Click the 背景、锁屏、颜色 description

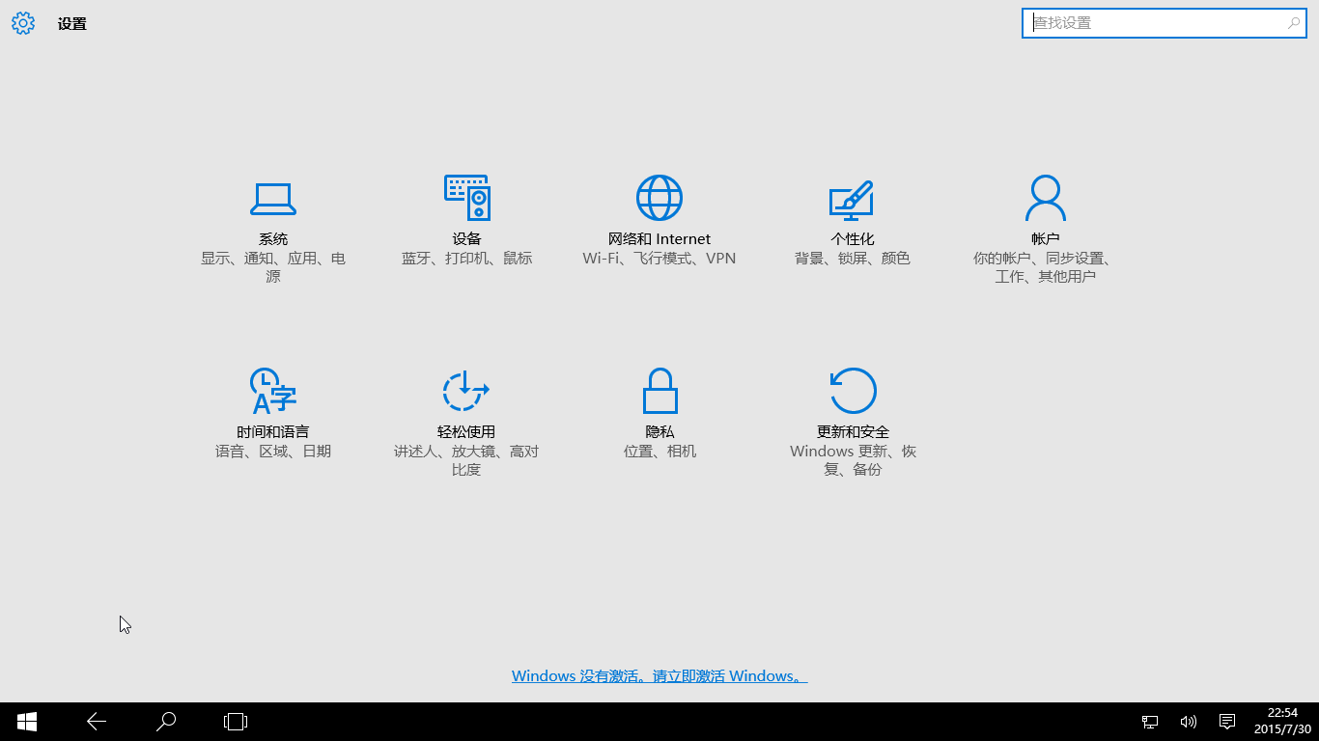click(x=853, y=259)
